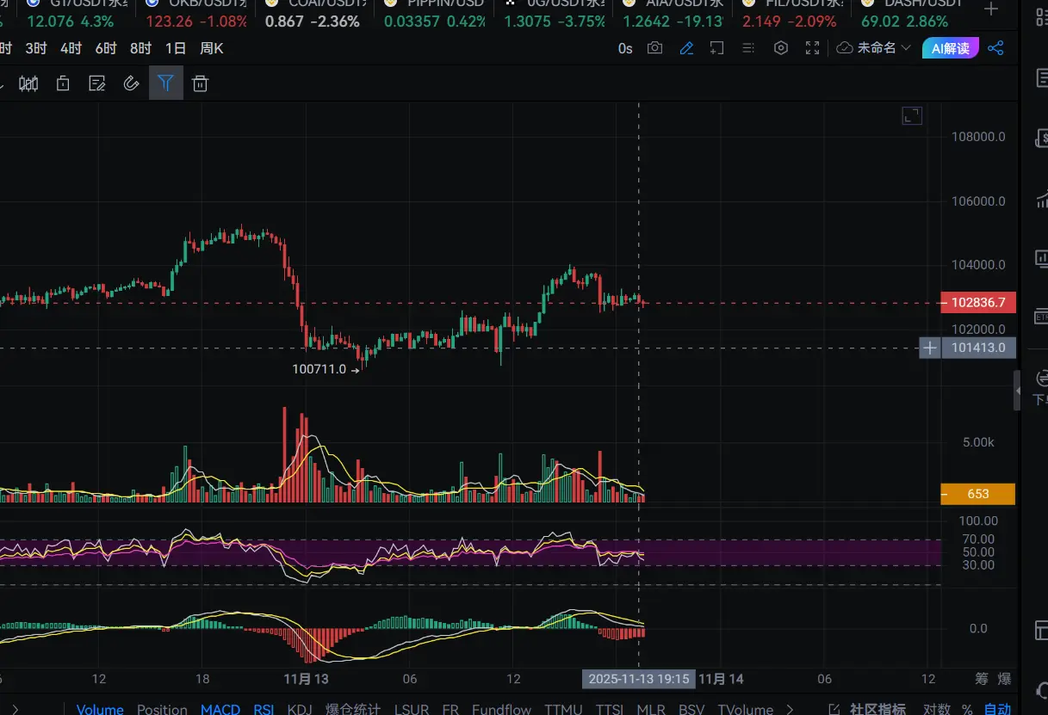Enable 自动 auto scale
This screenshot has width=1048, height=715.
[x=997, y=709]
